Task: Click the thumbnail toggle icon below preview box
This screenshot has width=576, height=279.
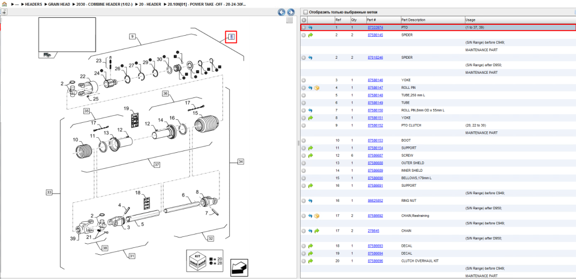Action: point(47,54)
